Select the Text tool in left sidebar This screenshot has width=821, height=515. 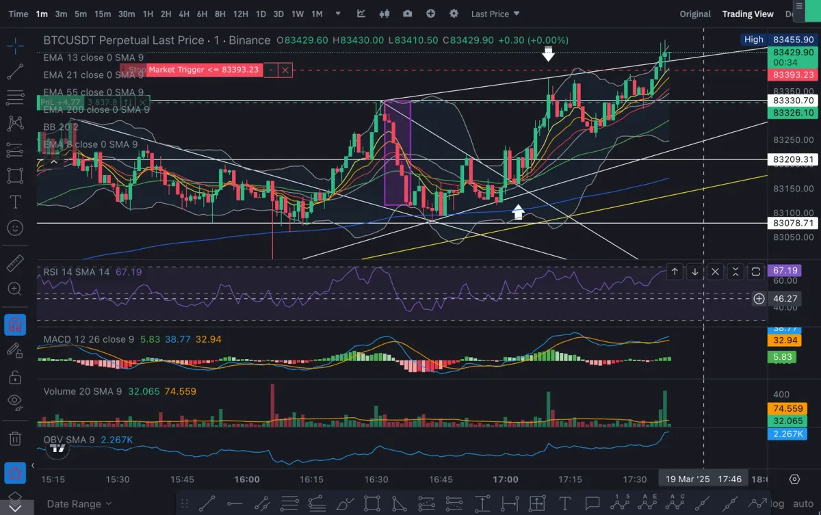coord(15,202)
